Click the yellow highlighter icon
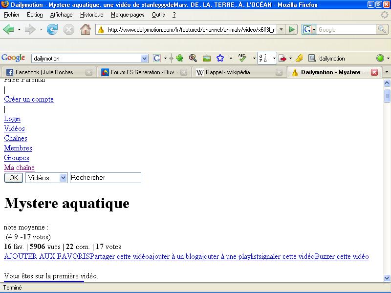This screenshot has height=293, width=391. tap(299, 58)
